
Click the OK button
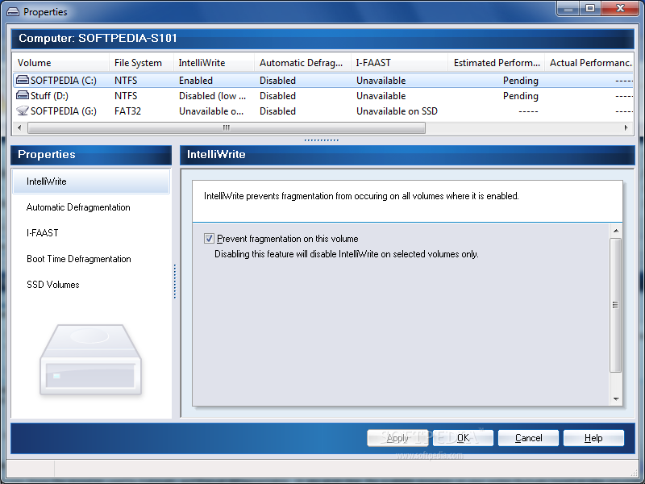pos(463,438)
